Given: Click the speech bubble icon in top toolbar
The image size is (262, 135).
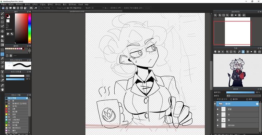Looking at the screenshot, I should coord(11,8).
